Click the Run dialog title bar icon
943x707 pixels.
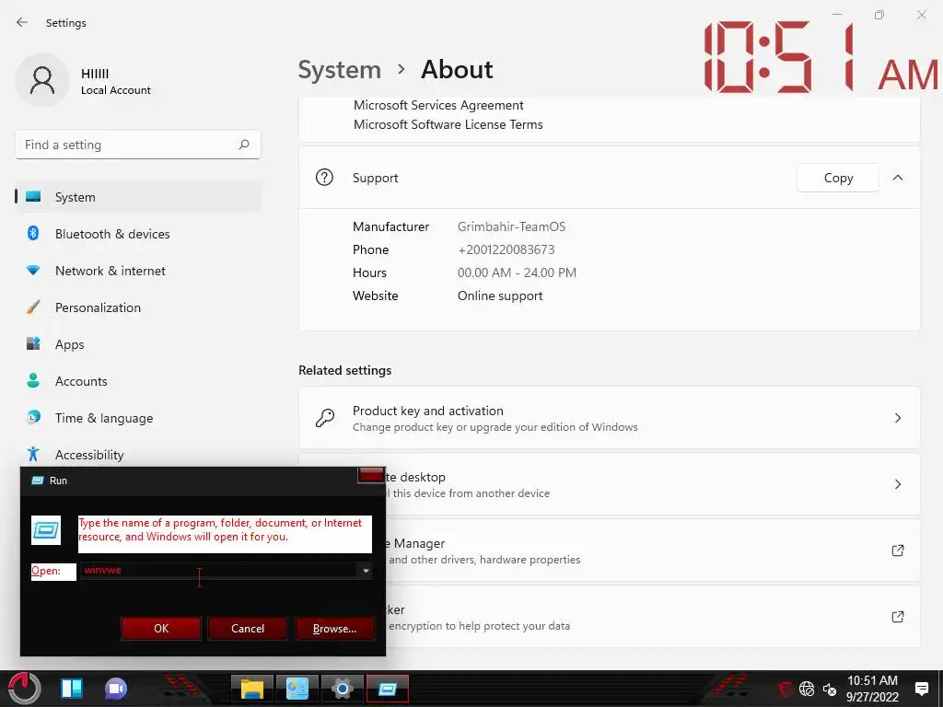[37, 481]
